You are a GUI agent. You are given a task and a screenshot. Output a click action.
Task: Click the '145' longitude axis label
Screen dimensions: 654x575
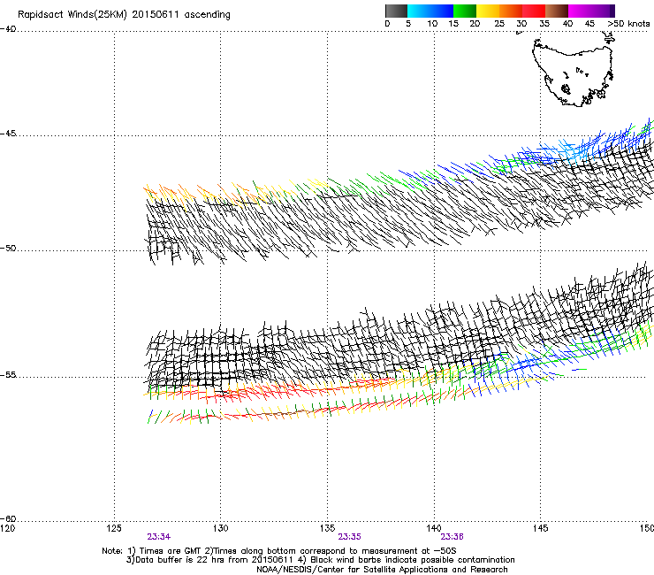coord(541,528)
